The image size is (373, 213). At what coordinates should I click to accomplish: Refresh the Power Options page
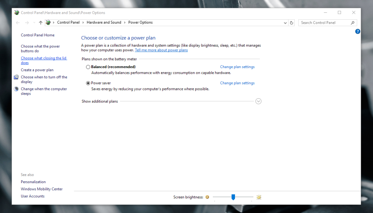(x=291, y=23)
